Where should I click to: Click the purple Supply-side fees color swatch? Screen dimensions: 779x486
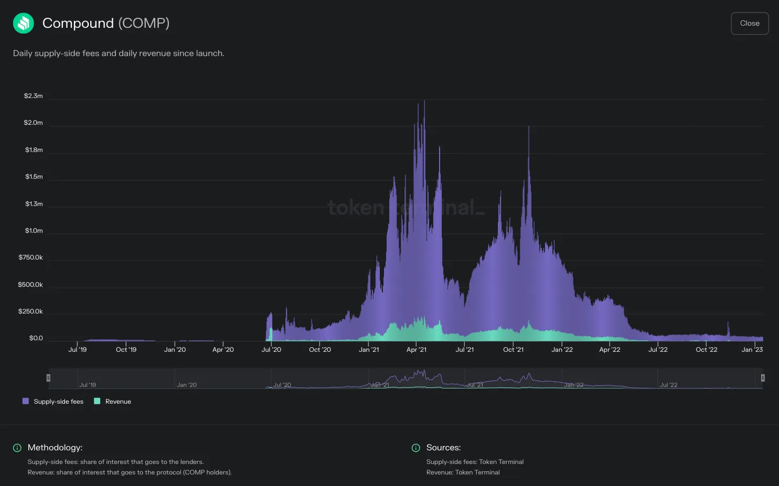click(x=26, y=401)
